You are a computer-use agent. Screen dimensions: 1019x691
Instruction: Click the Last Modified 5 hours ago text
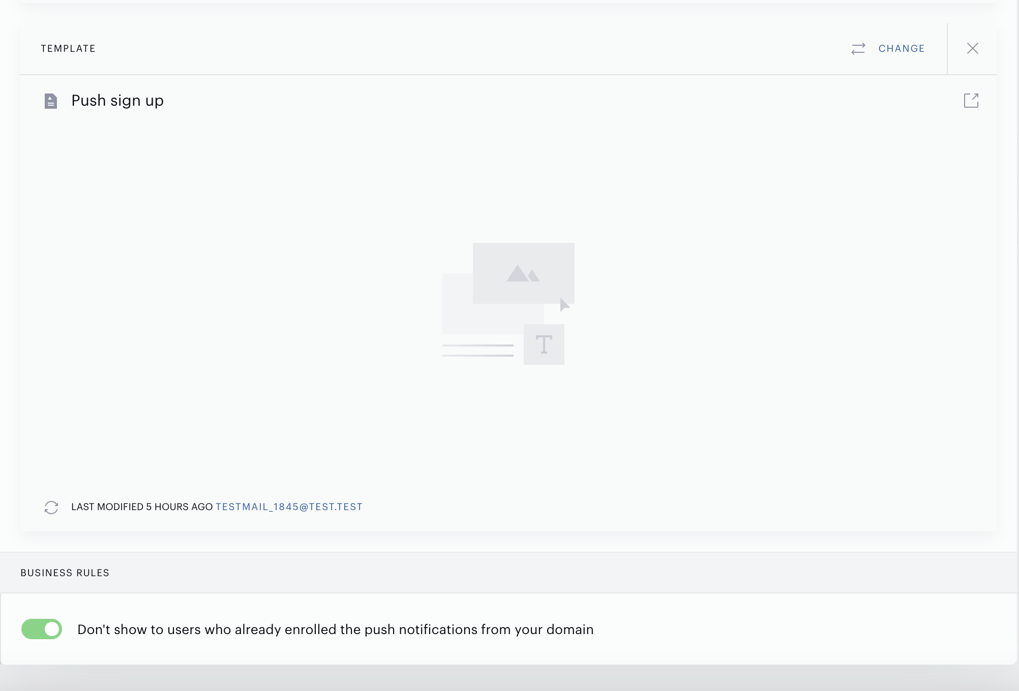tap(142, 507)
